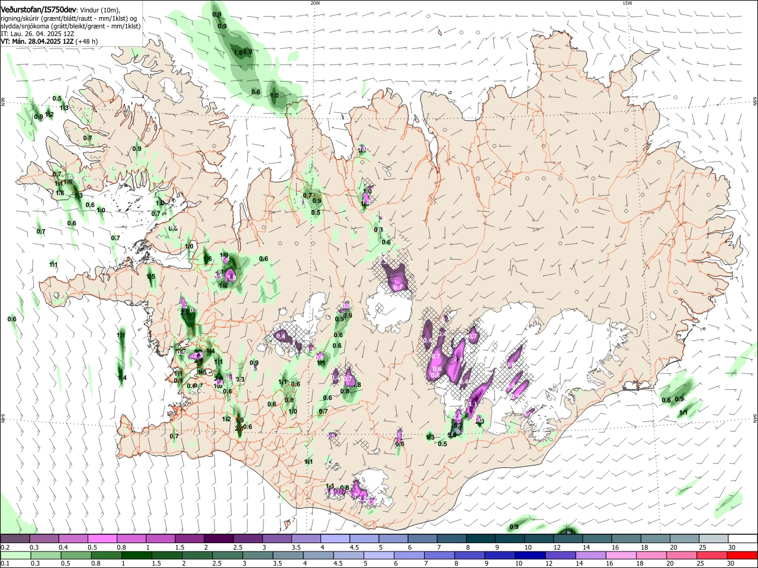Select the dark purple snow swatch at 2
Image resolution: width=758 pixels, height=568 pixels.
[x=218, y=539]
